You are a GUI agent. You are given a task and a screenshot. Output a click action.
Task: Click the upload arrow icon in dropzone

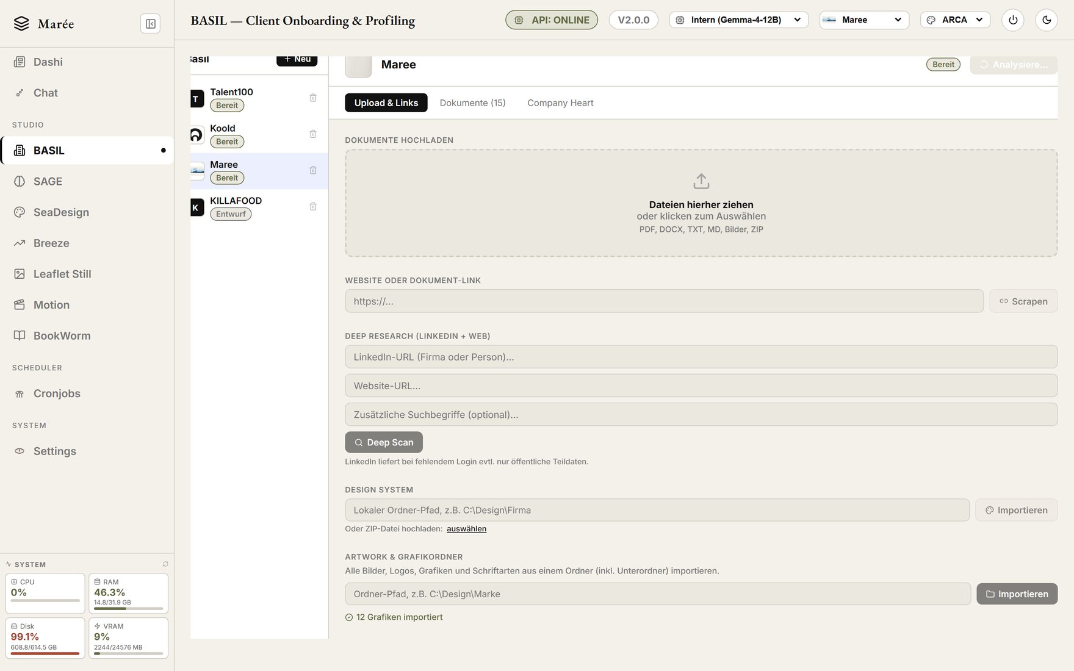(701, 181)
